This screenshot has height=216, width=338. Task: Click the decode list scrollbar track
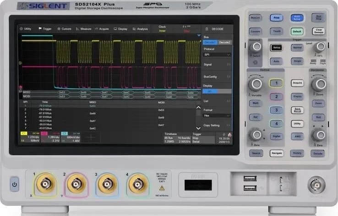click(x=198, y=118)
